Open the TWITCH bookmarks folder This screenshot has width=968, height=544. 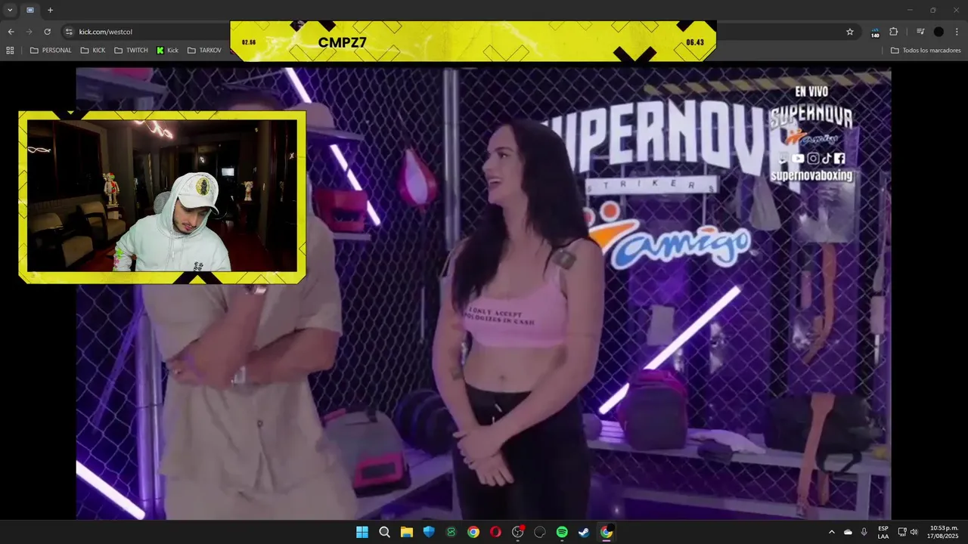coord(131,51)
